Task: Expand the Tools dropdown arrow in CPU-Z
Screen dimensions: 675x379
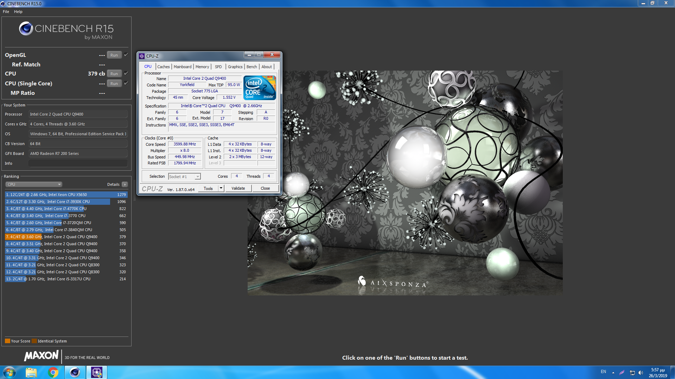Action: pos(221,189)
